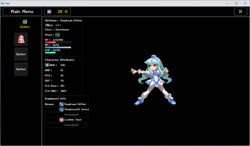Select Shadowswift Sword equipment slot
This screenshot has width=250, height=146.
66,109
